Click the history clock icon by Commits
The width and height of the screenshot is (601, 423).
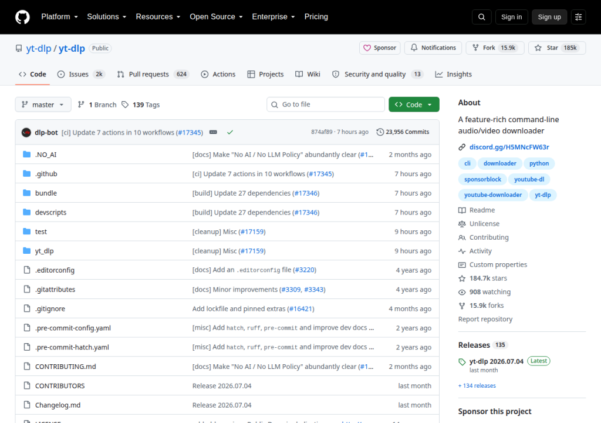[380, 132]
